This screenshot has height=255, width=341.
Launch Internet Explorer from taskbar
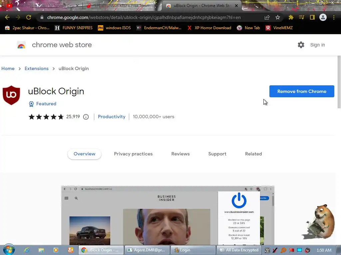pyautogui.click(x=27, y=250)
